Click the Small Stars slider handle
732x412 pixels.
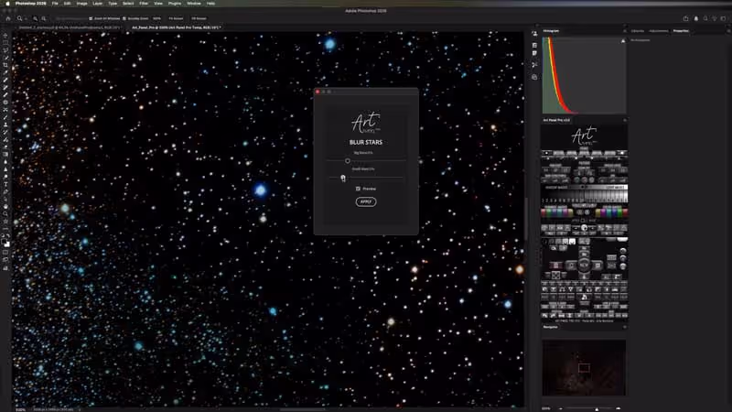tap(343, 178)
